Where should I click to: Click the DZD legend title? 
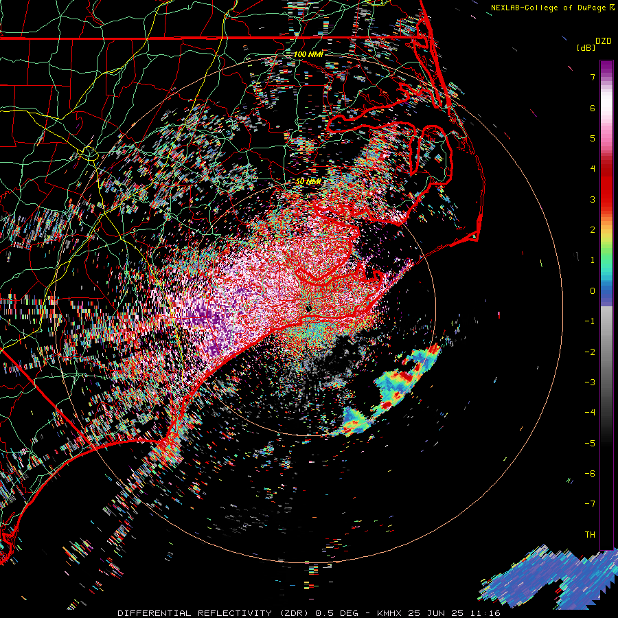[604, 41]
